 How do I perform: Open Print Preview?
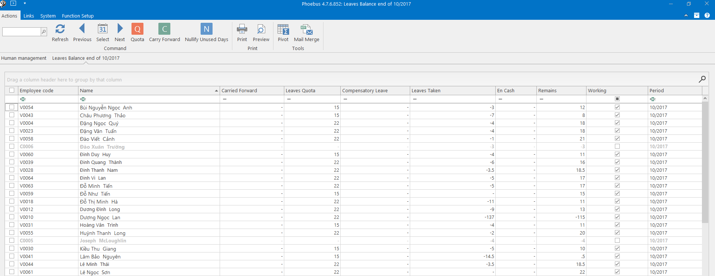(x=261, y=29)
